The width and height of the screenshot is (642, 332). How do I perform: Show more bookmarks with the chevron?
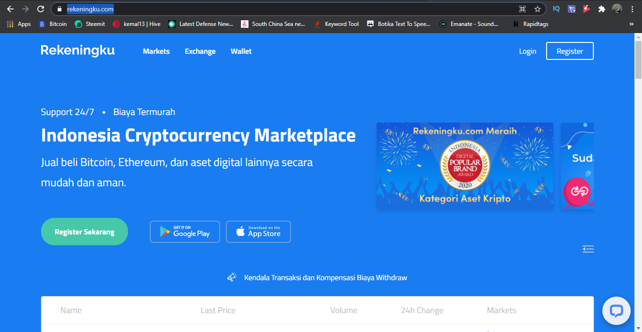632,24
